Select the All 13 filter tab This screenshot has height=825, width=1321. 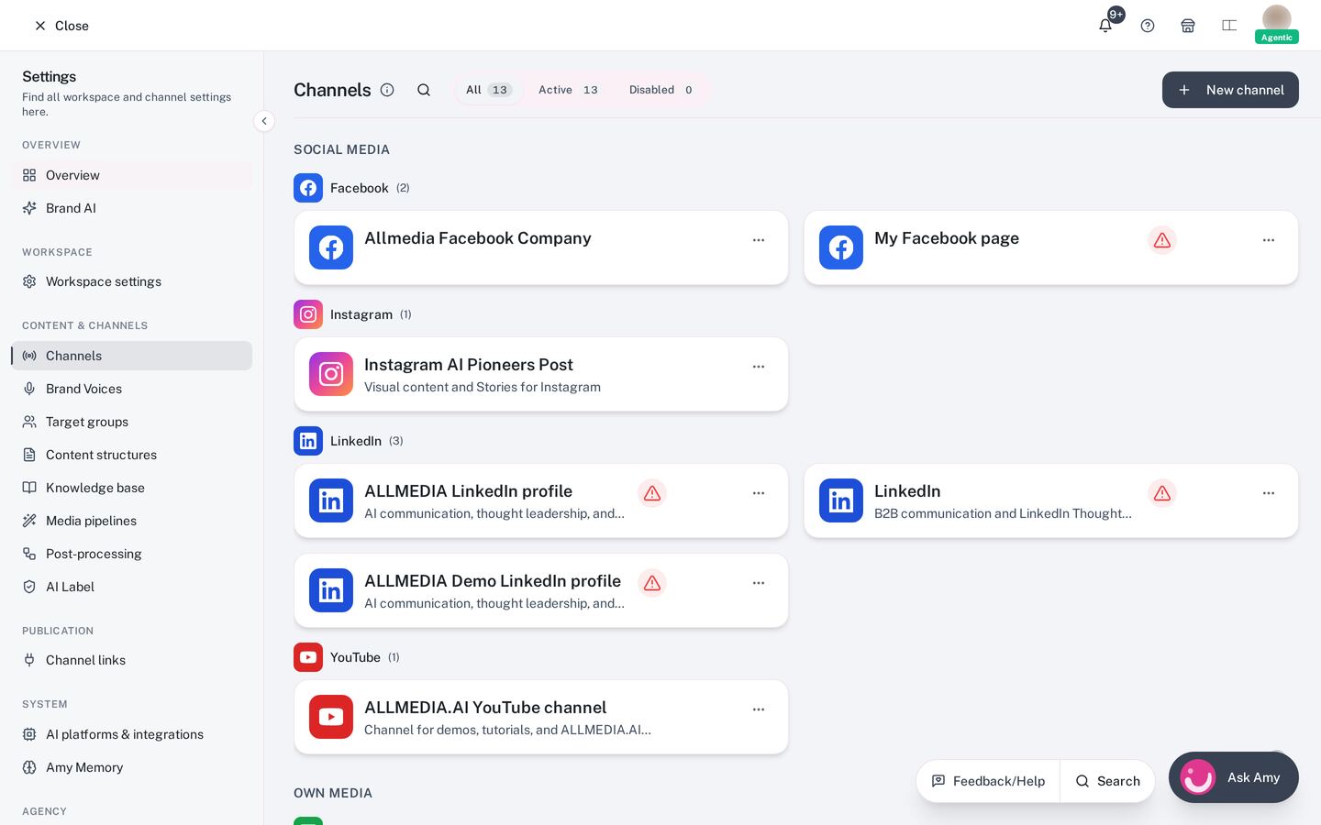pyautogui.click(x=489, y=90)
